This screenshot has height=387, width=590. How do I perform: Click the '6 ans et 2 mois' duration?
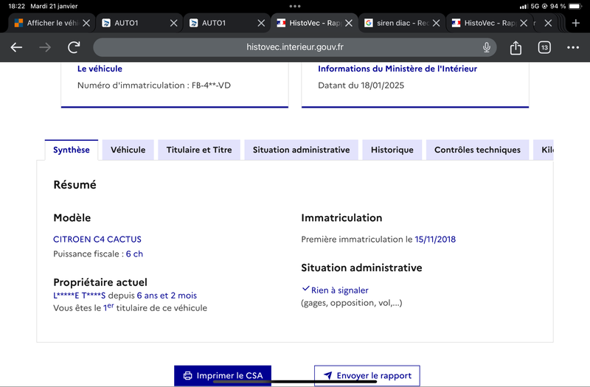pyautogui.click(x=167, y=296)
